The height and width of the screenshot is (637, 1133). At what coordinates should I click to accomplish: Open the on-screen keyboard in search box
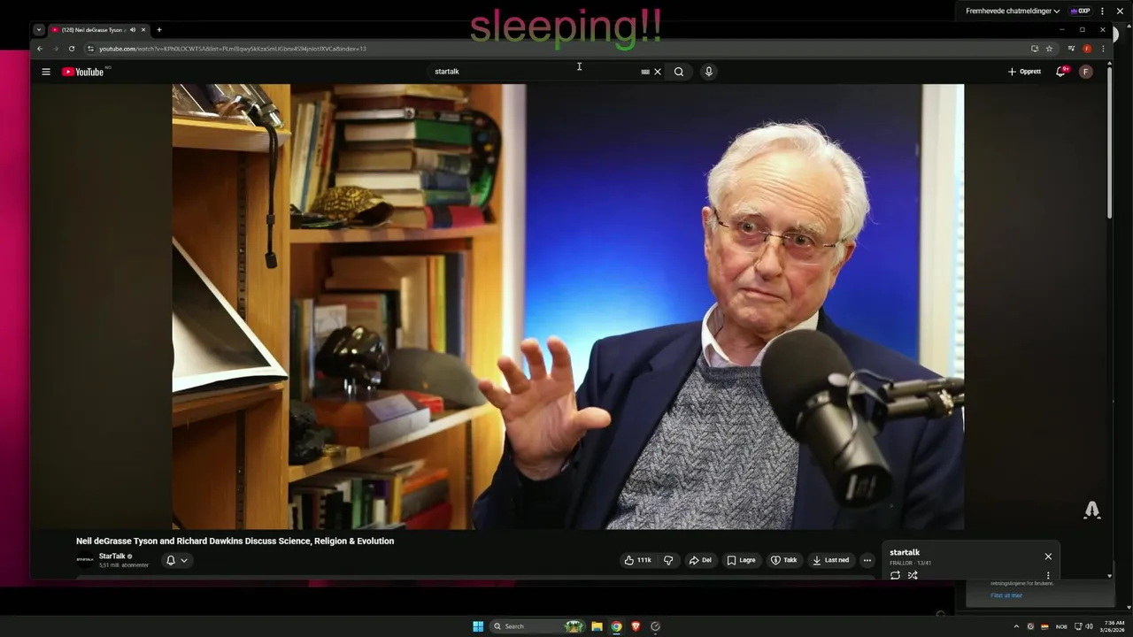tap(645, 72)
